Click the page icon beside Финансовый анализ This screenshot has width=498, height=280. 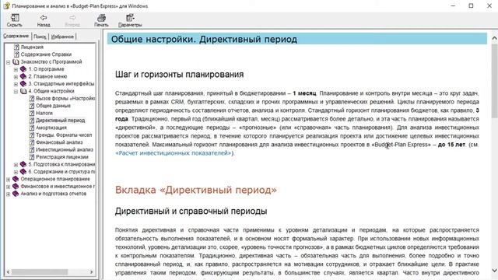point(32,142)
